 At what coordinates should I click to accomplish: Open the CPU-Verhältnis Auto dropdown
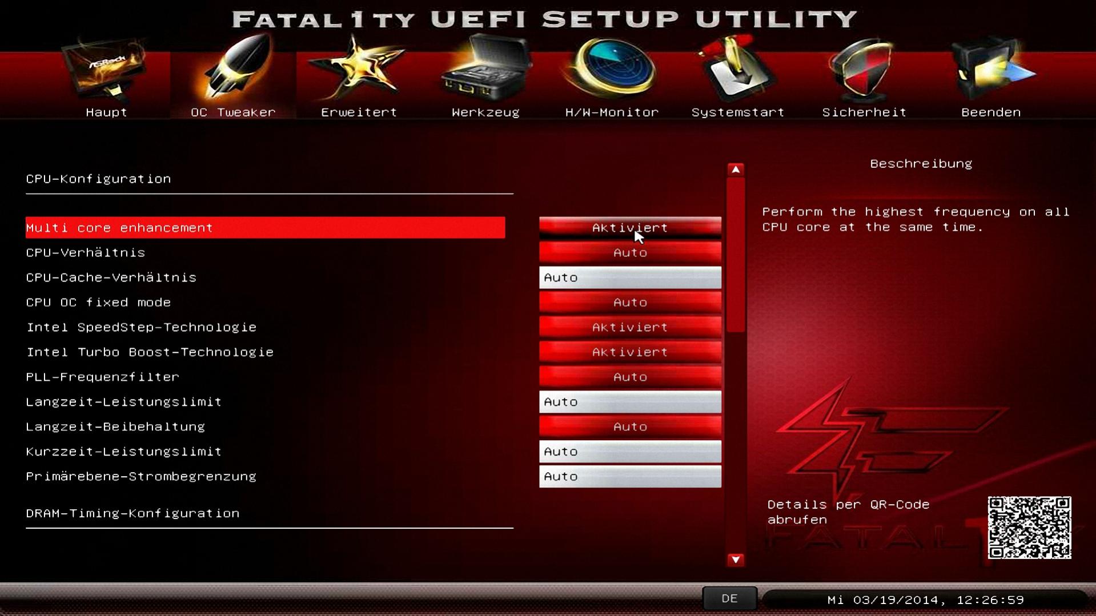tap(630, 252)
